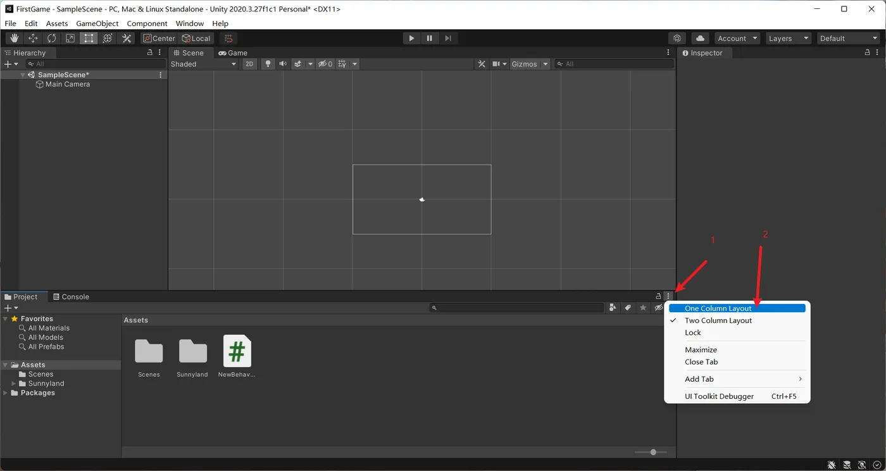Select the Hand tool
The height and width of the screenshot is (471, 886).
(x=14, y=39)
